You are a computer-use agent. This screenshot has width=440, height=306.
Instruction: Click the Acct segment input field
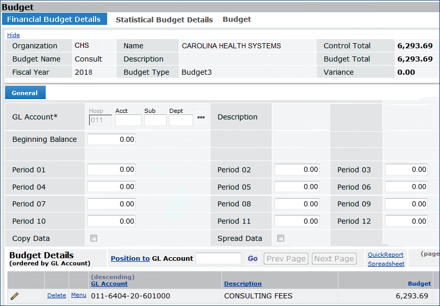click(128, 120)
